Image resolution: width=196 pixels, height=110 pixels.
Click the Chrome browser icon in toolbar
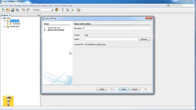(x=57, y=10)
